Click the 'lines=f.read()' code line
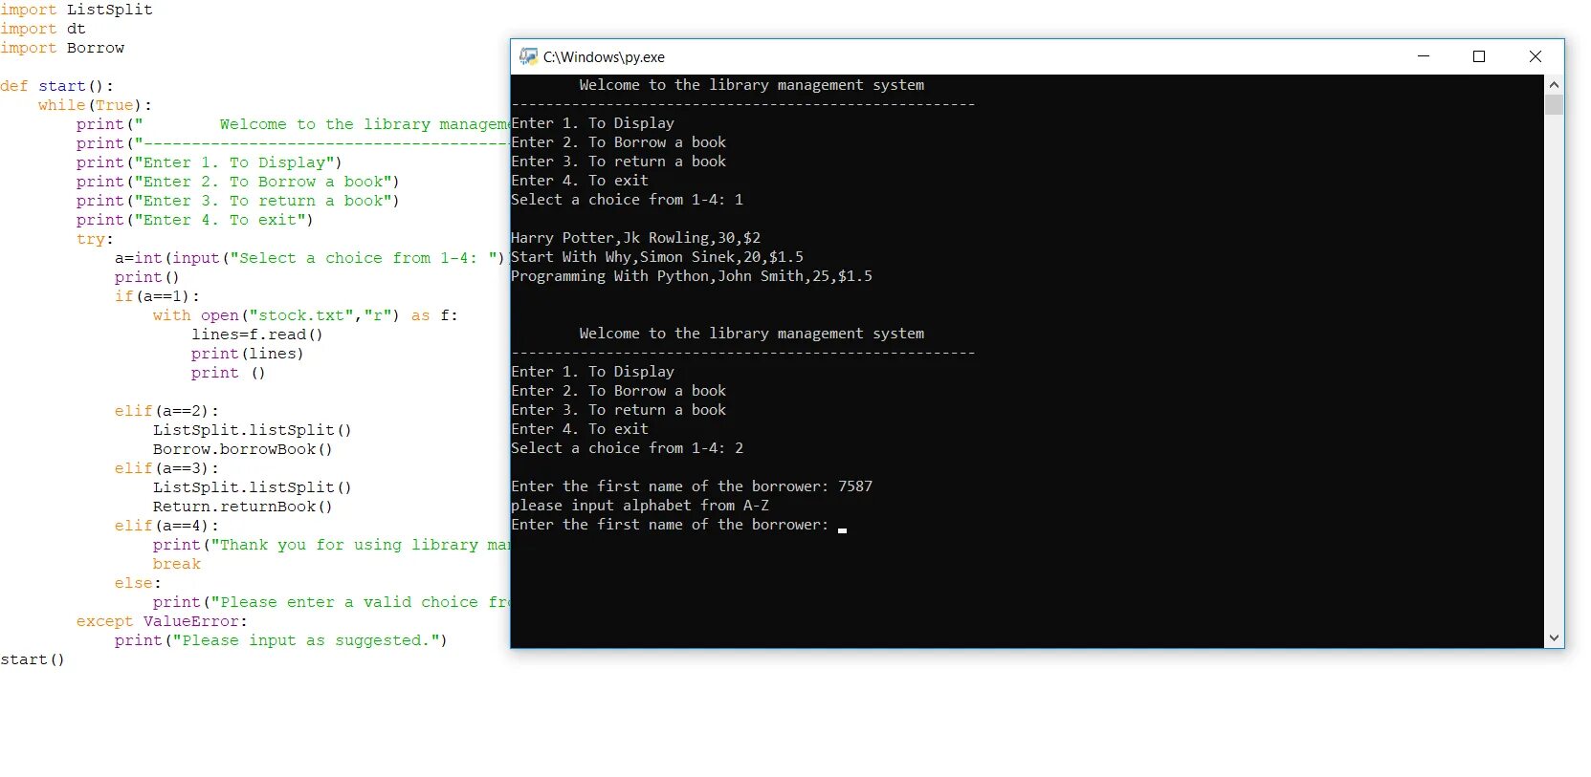Screen dimensions: 1591x777 257,335
